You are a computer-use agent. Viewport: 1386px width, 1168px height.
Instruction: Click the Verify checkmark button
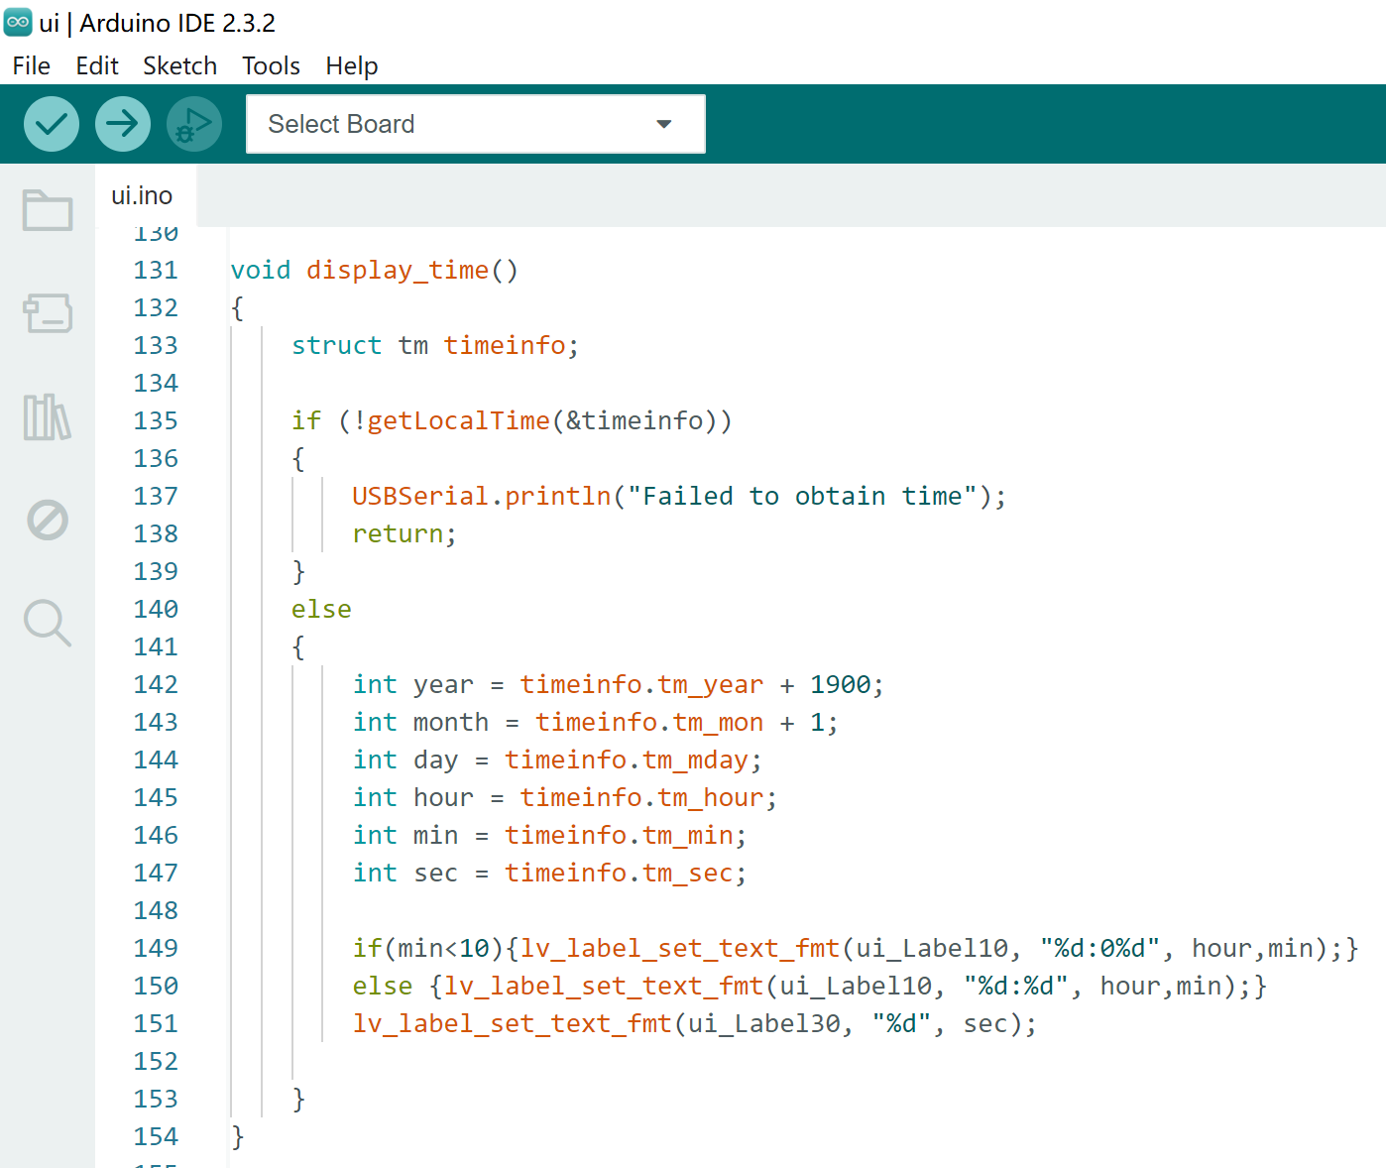pos(52,124)
